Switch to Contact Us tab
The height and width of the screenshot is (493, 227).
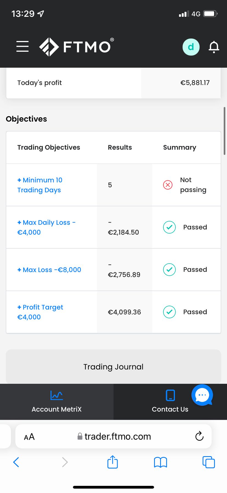tap(170, 402)
